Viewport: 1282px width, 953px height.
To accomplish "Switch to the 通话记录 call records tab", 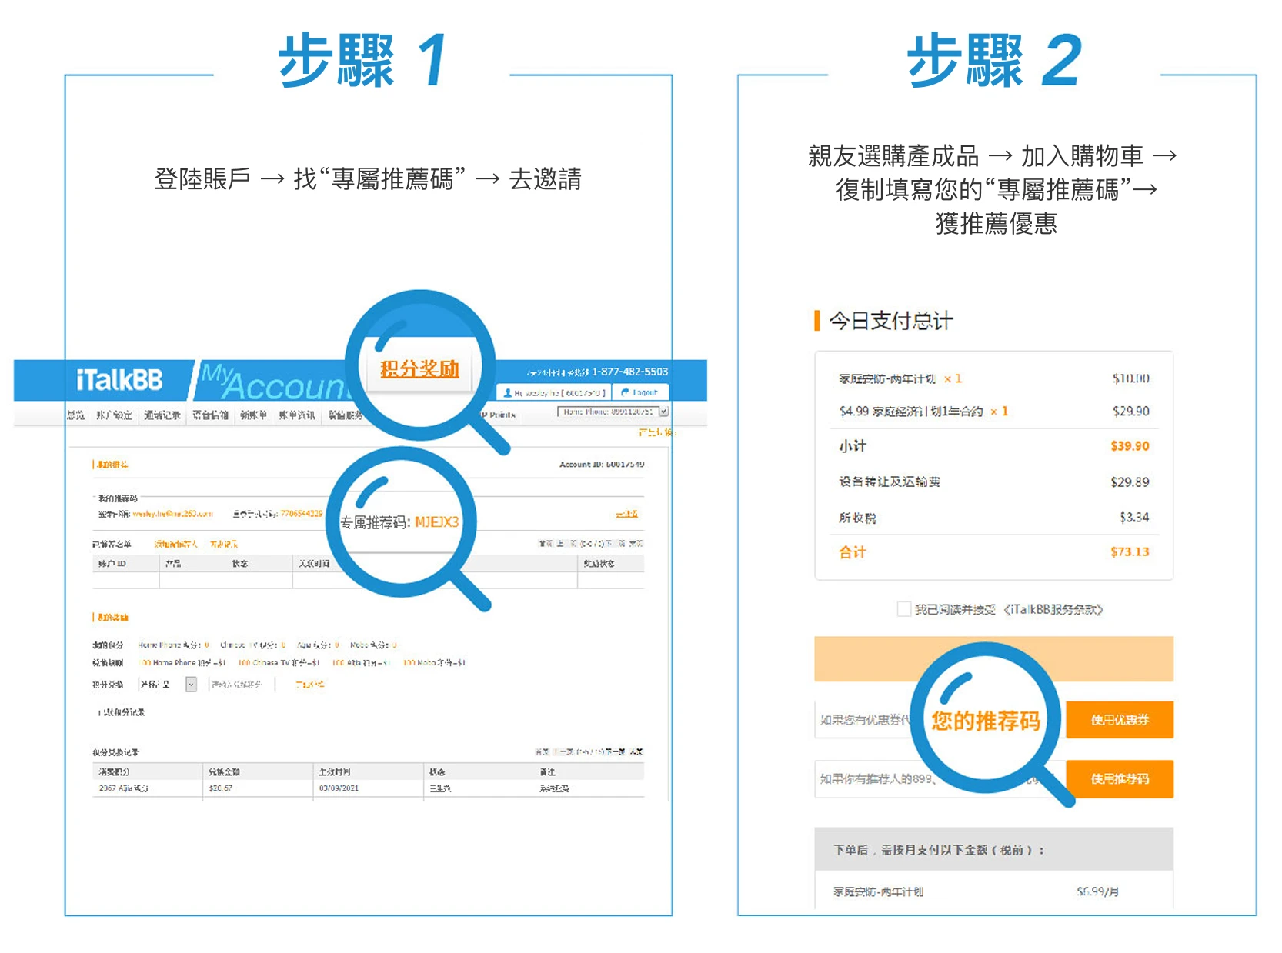I will coord(162,415).
